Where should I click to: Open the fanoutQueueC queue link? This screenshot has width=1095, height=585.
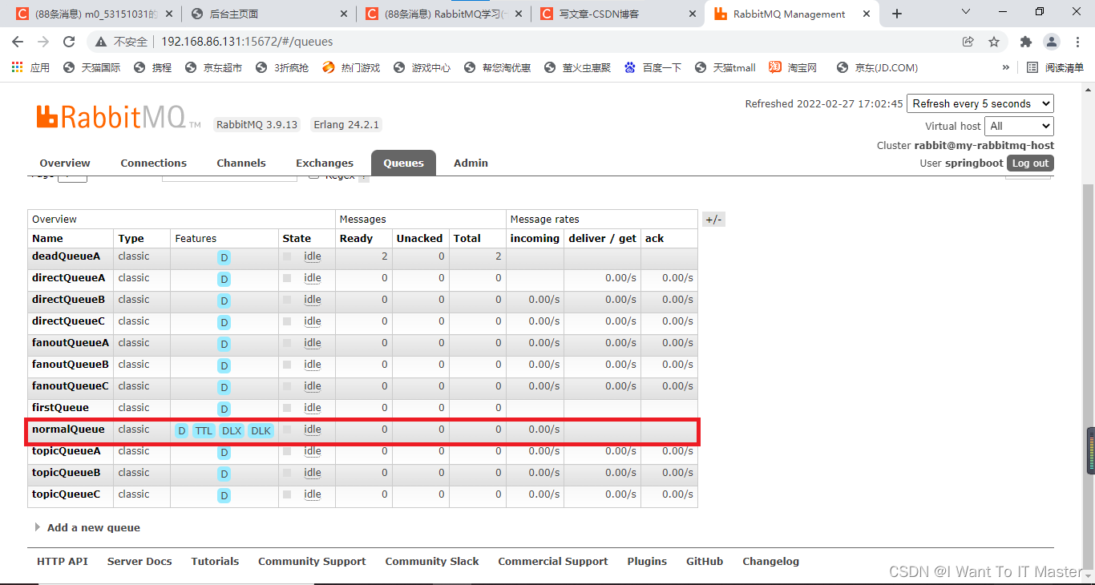[70, 386]
